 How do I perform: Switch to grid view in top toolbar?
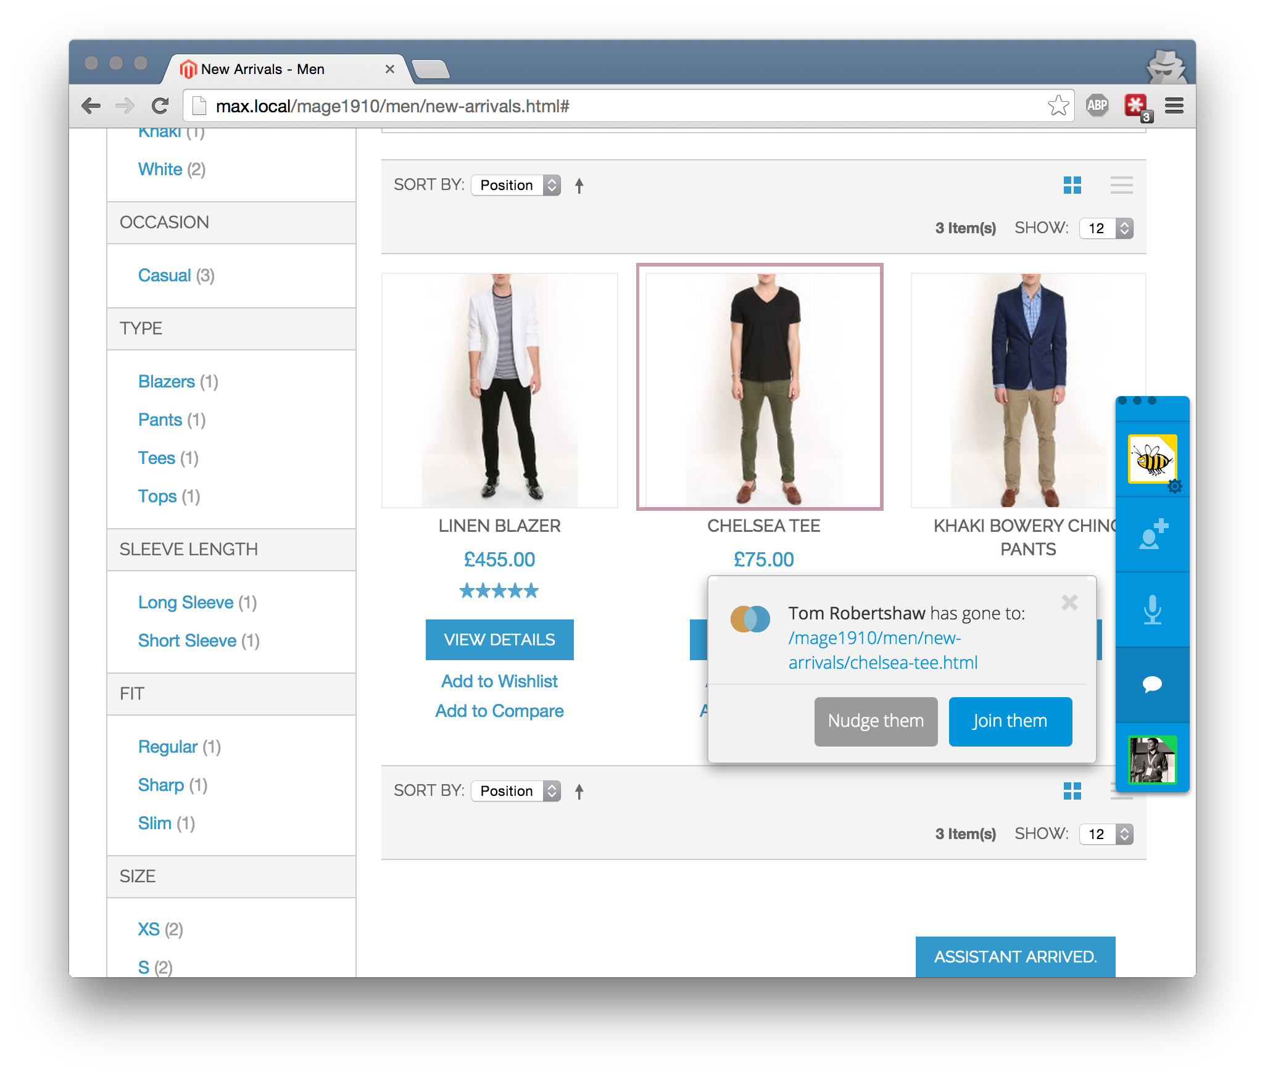point(1072,185)
